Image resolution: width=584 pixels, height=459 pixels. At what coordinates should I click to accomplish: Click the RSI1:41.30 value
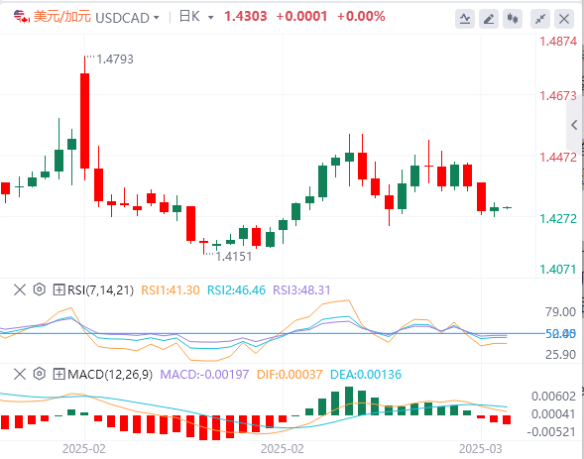tap(171, 290)
